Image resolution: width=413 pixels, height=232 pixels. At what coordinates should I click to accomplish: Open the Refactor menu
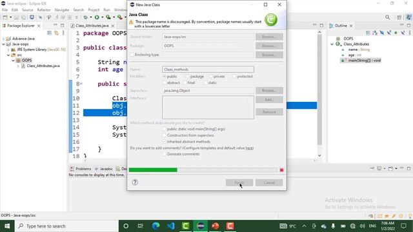click(44, 10)
